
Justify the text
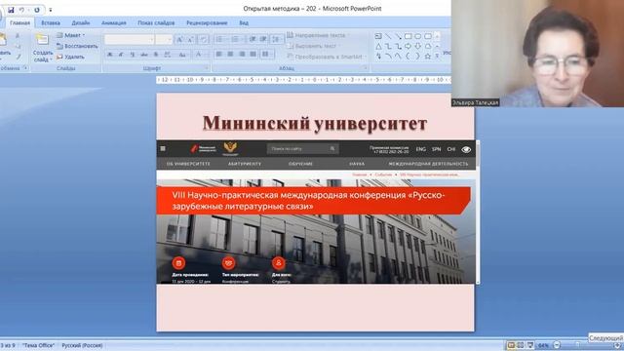253,55
